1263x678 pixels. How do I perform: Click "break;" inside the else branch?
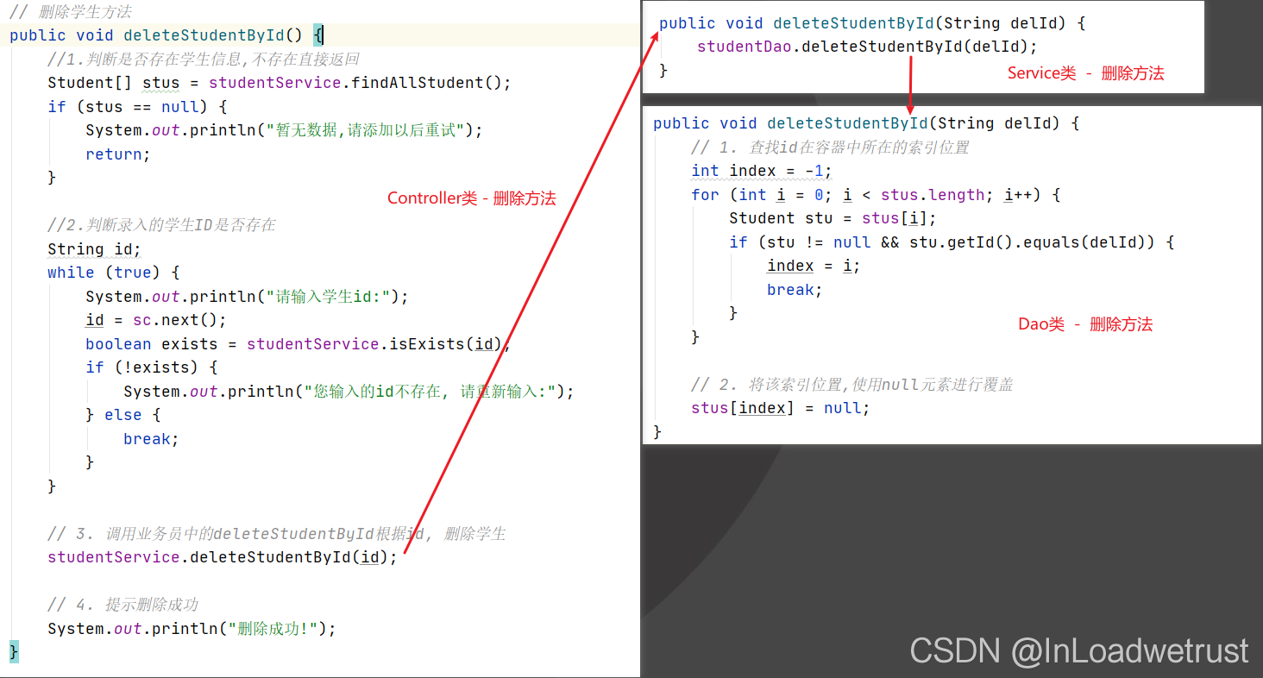(151, 439)
